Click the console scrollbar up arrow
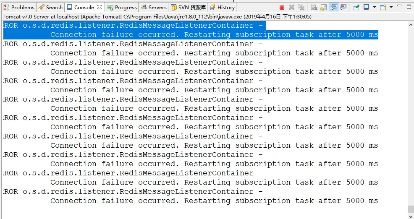This screenshot has height=219, width=414. click(411, 25)
